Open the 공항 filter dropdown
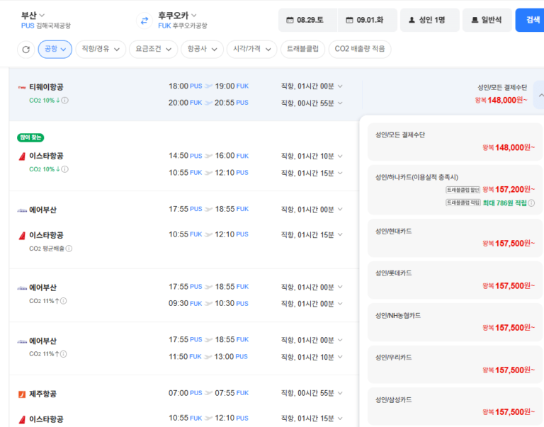544x427 pixels. (x=55, y=50)
